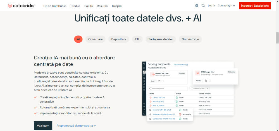Screen dimensions: 279x131
Task: Click the Vezi cum button
Action: [43, 126]
